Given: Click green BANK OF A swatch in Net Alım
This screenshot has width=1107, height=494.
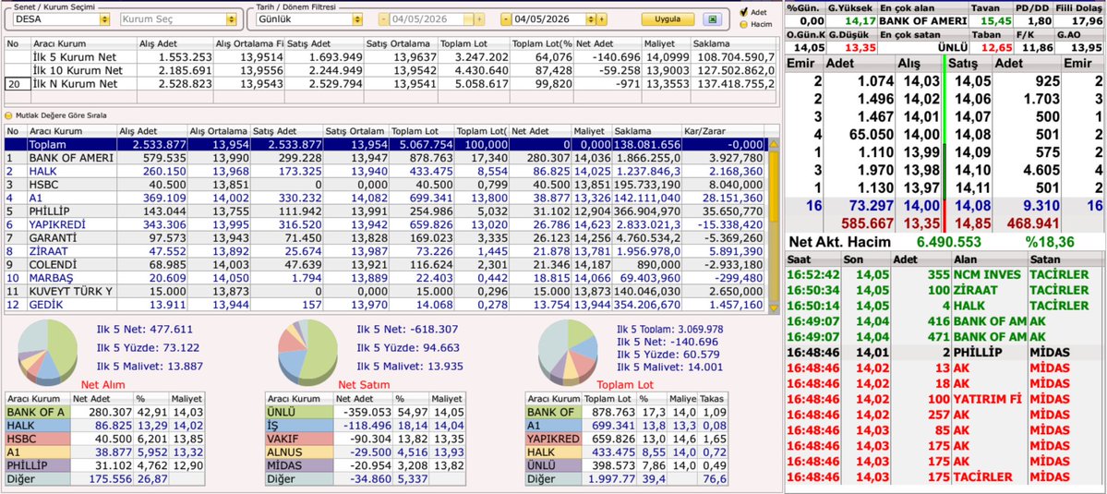Looking at the screenshot, I should pyautogui.click(x=37, y=412).
